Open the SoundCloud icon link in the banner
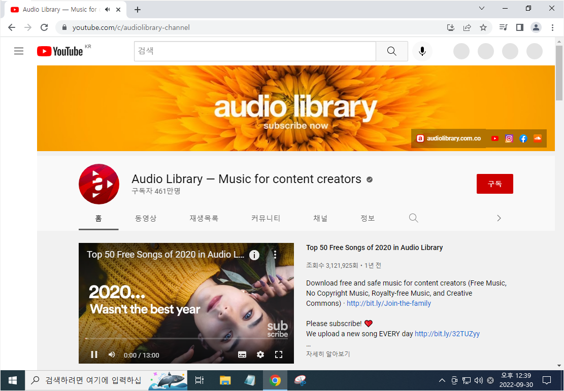564x391 pixels. tap(538, 138)
